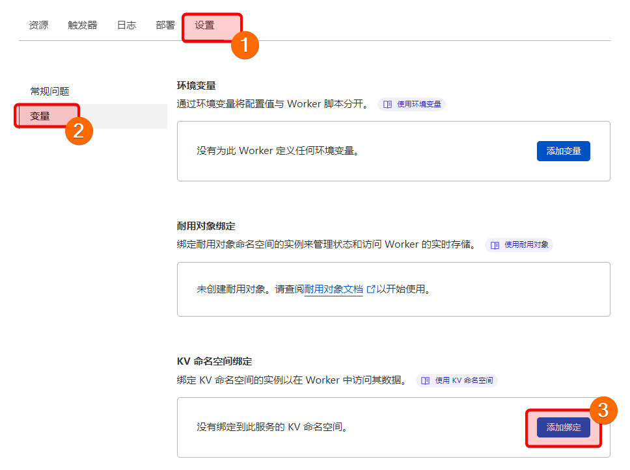Click the orange number 2 badge
The width and height of the screenshot is (630, 470).
(x=79, y=130)
